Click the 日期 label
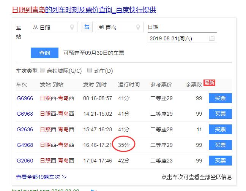This screenshot has height=191, width=246. [x=153, y=27]
